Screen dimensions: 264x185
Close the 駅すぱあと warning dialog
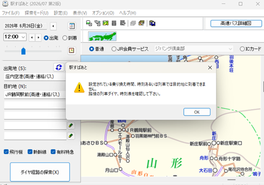coord(210,68)
